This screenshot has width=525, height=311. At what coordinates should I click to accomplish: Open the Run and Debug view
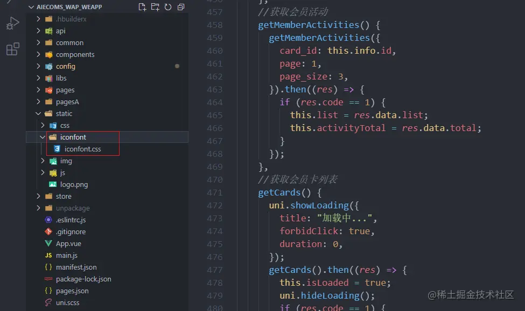[x=13, y=23]
